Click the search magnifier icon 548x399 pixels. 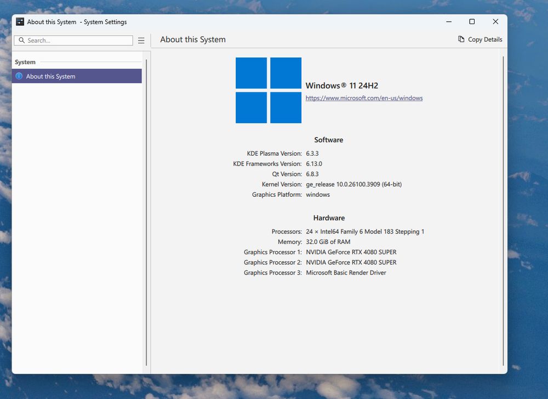pyautogui.click(x=22, y=40)
